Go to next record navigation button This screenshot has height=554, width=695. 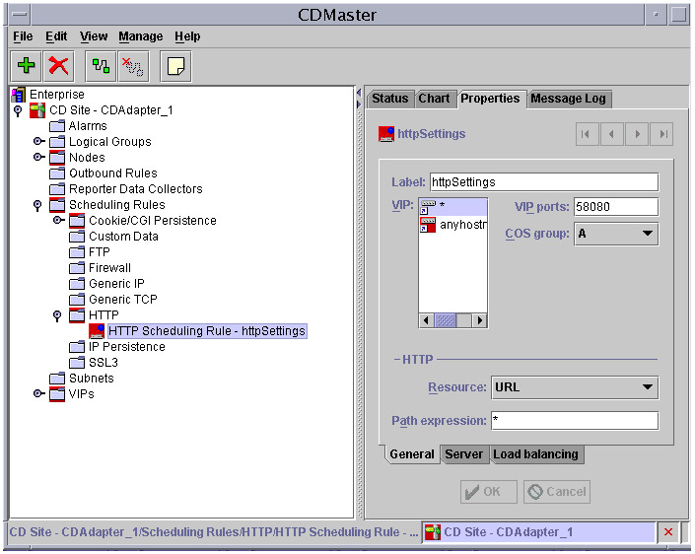[637, 134]
